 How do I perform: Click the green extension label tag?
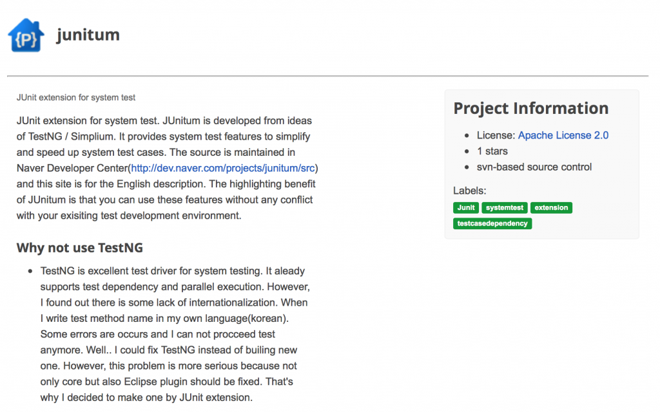click(x=551, y=208)
